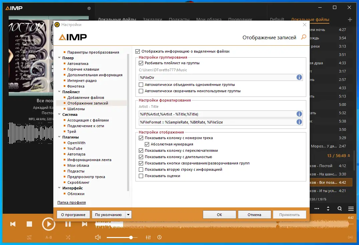359x245 pixels.
Task: Add new playlist with the plus icon
Action: click(x=350, y=20)
